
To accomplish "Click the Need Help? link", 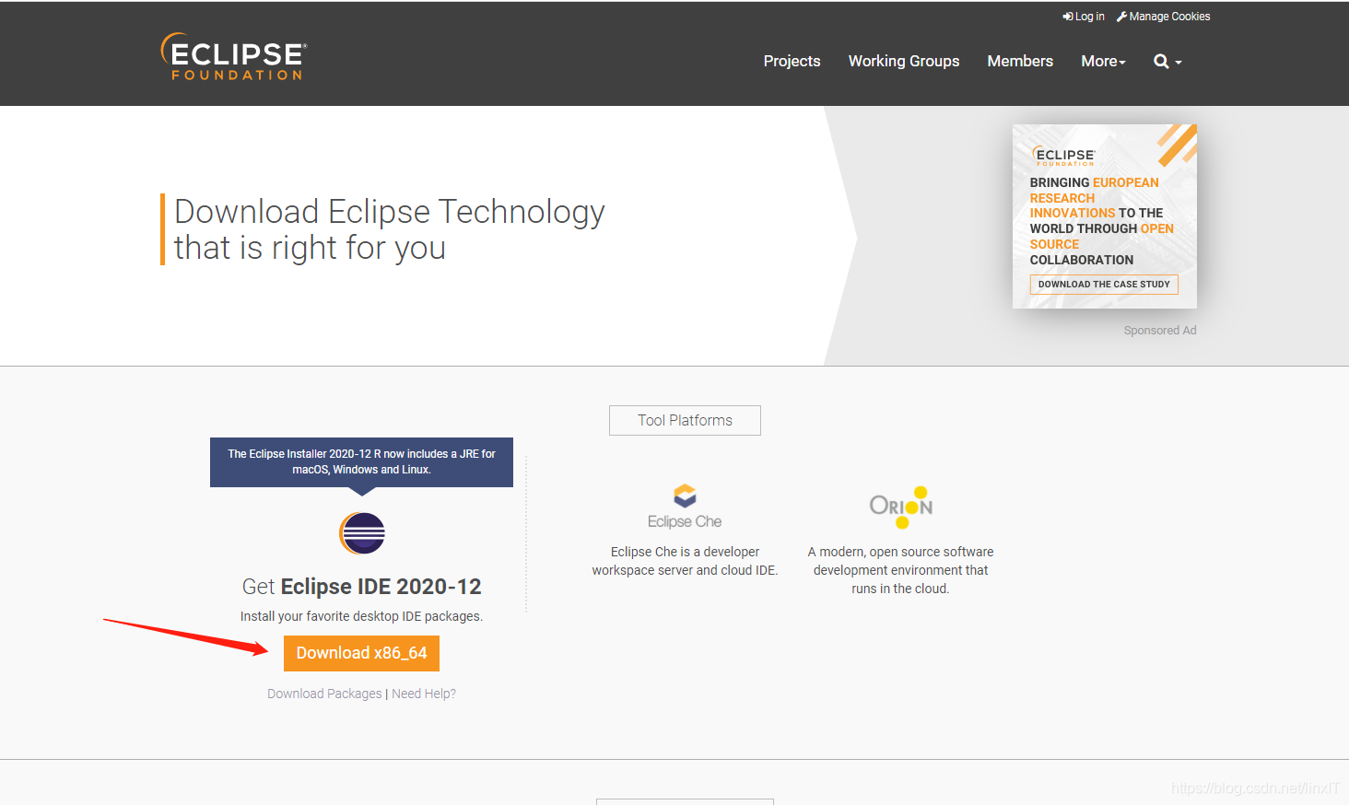I will 424,694.
